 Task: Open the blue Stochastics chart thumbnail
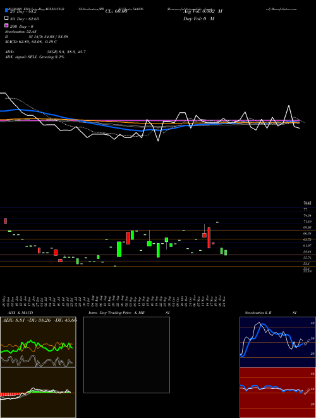coord(277,342)
